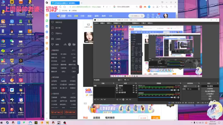Open OBS 设置 settings button
This screenshot has width=223, height=125.
point(210,96)
